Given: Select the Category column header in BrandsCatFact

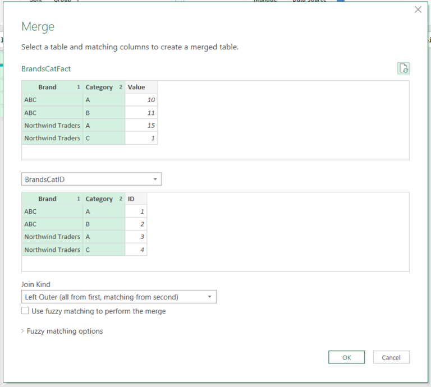Looking at the screenshot, I should pos(104,87).
